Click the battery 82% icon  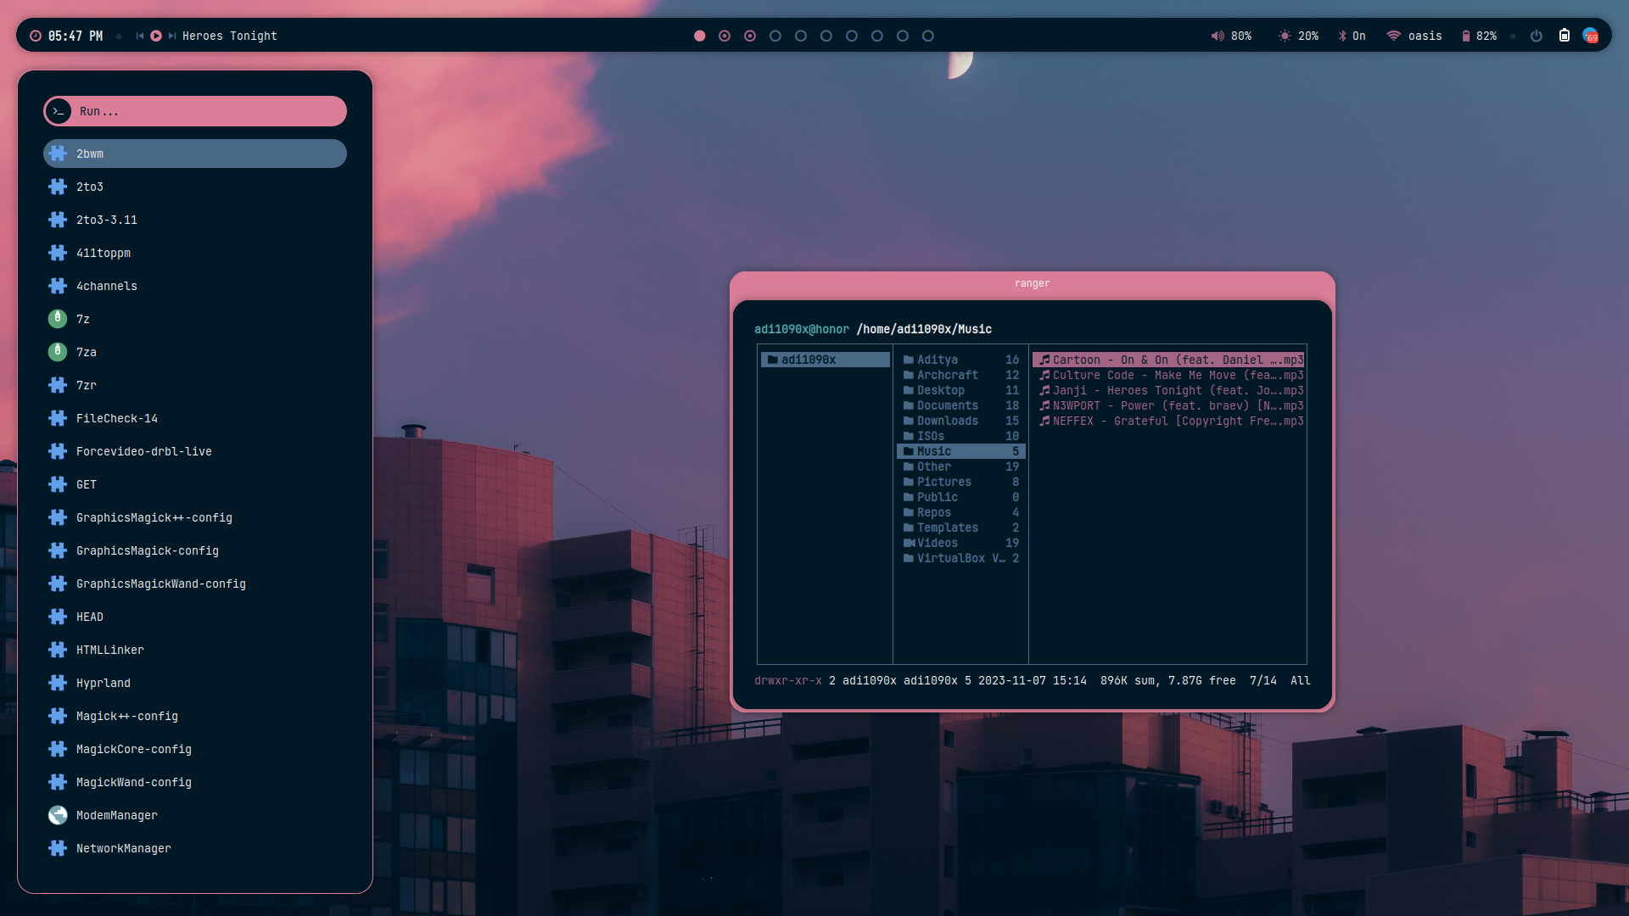[1465, 36]
